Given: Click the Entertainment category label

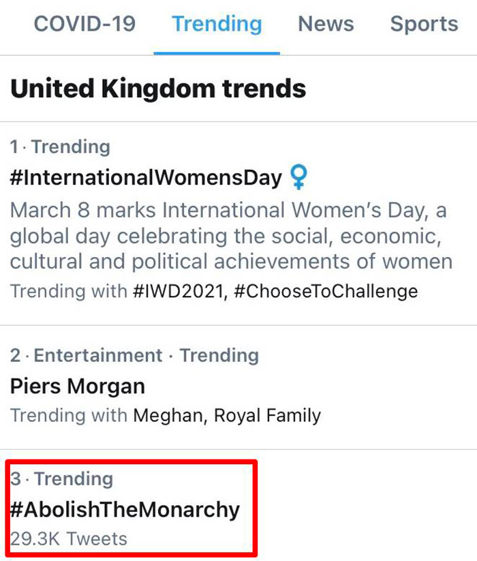Looking at the screenshot, I should [x=98, y=355].
